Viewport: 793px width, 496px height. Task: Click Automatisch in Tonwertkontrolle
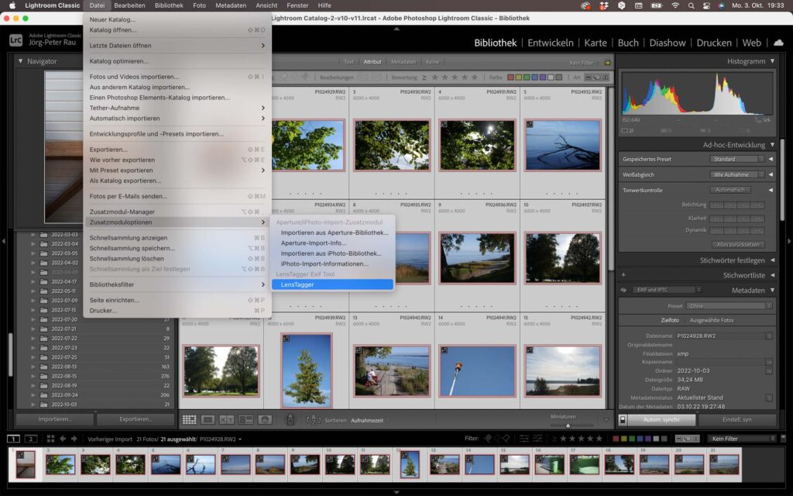[x=729, y=191]
